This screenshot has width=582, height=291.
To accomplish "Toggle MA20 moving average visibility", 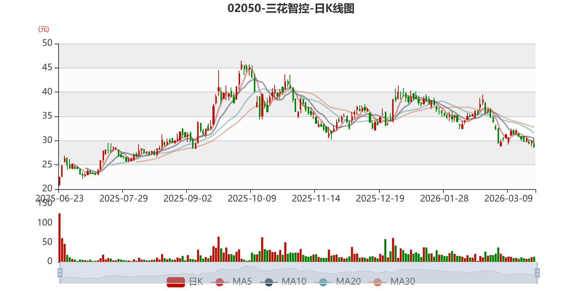I will click(x=338, y=282).
